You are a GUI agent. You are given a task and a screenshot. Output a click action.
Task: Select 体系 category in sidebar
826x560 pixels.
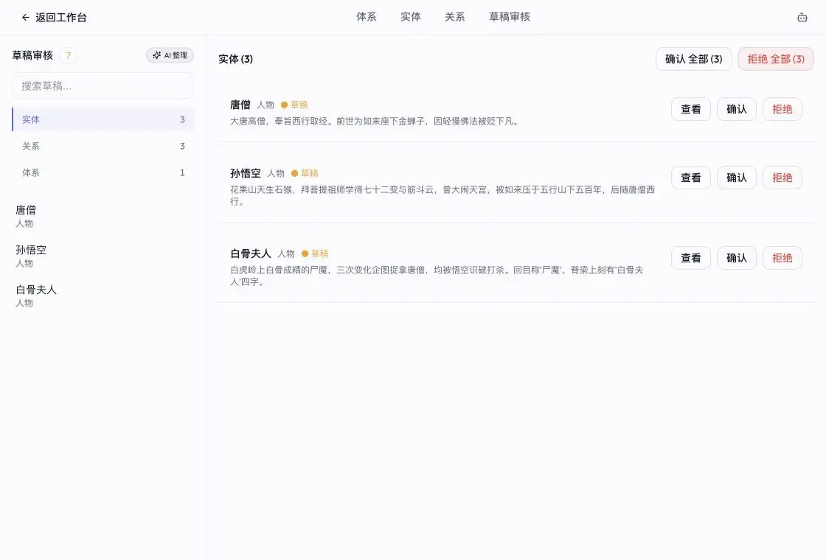pyautogui.click(x=103, y=172)
